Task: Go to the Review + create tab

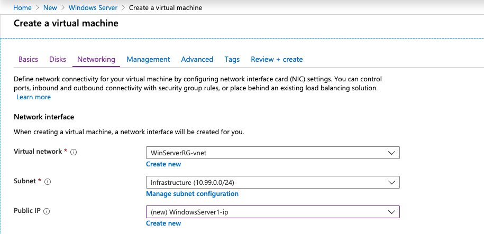Action: [277, 59]
